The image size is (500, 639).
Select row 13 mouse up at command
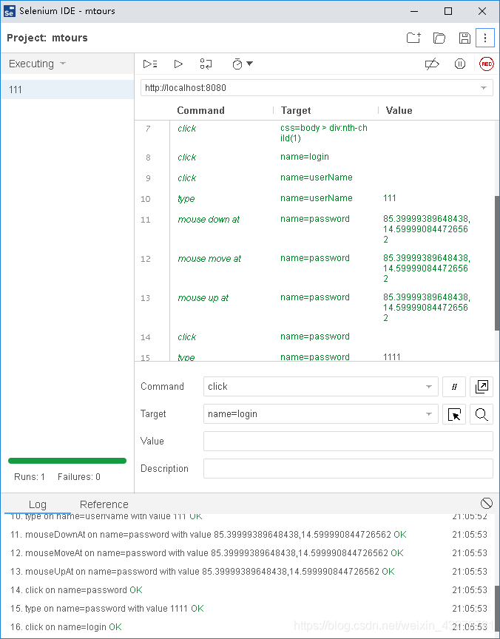[x=314, y=307]
